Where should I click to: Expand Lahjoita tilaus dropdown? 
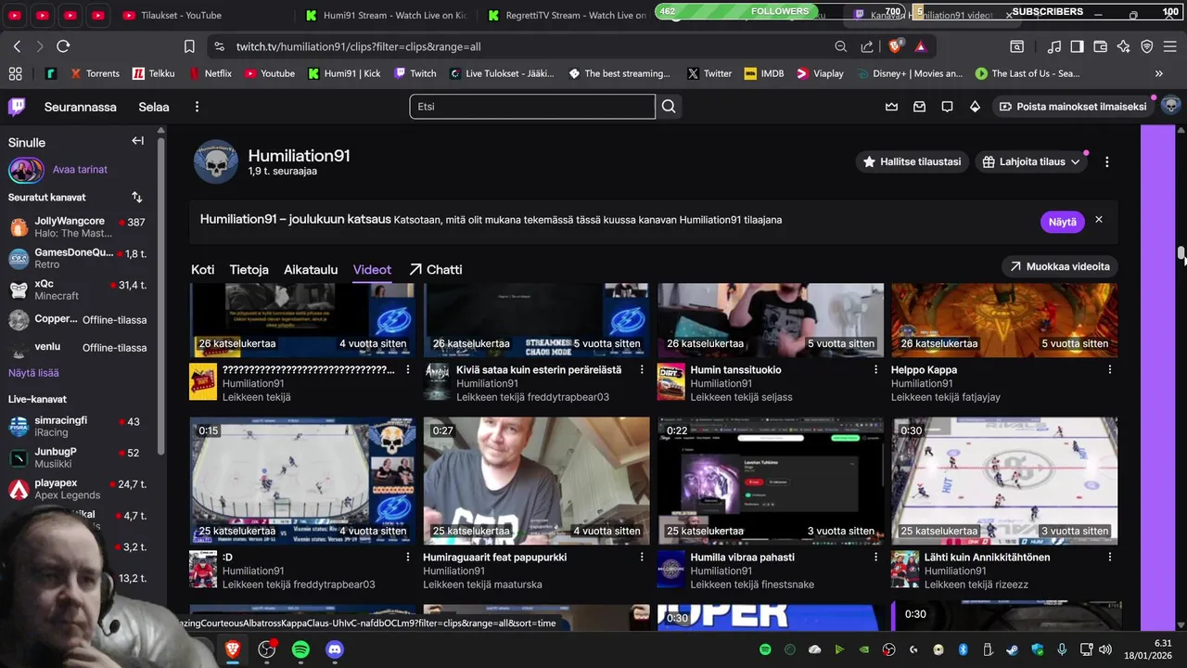(1031, 161)
